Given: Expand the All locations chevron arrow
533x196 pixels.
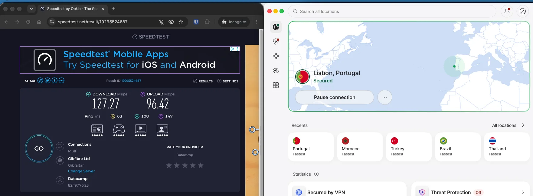Looking at the screenshot, I should 523,125.
